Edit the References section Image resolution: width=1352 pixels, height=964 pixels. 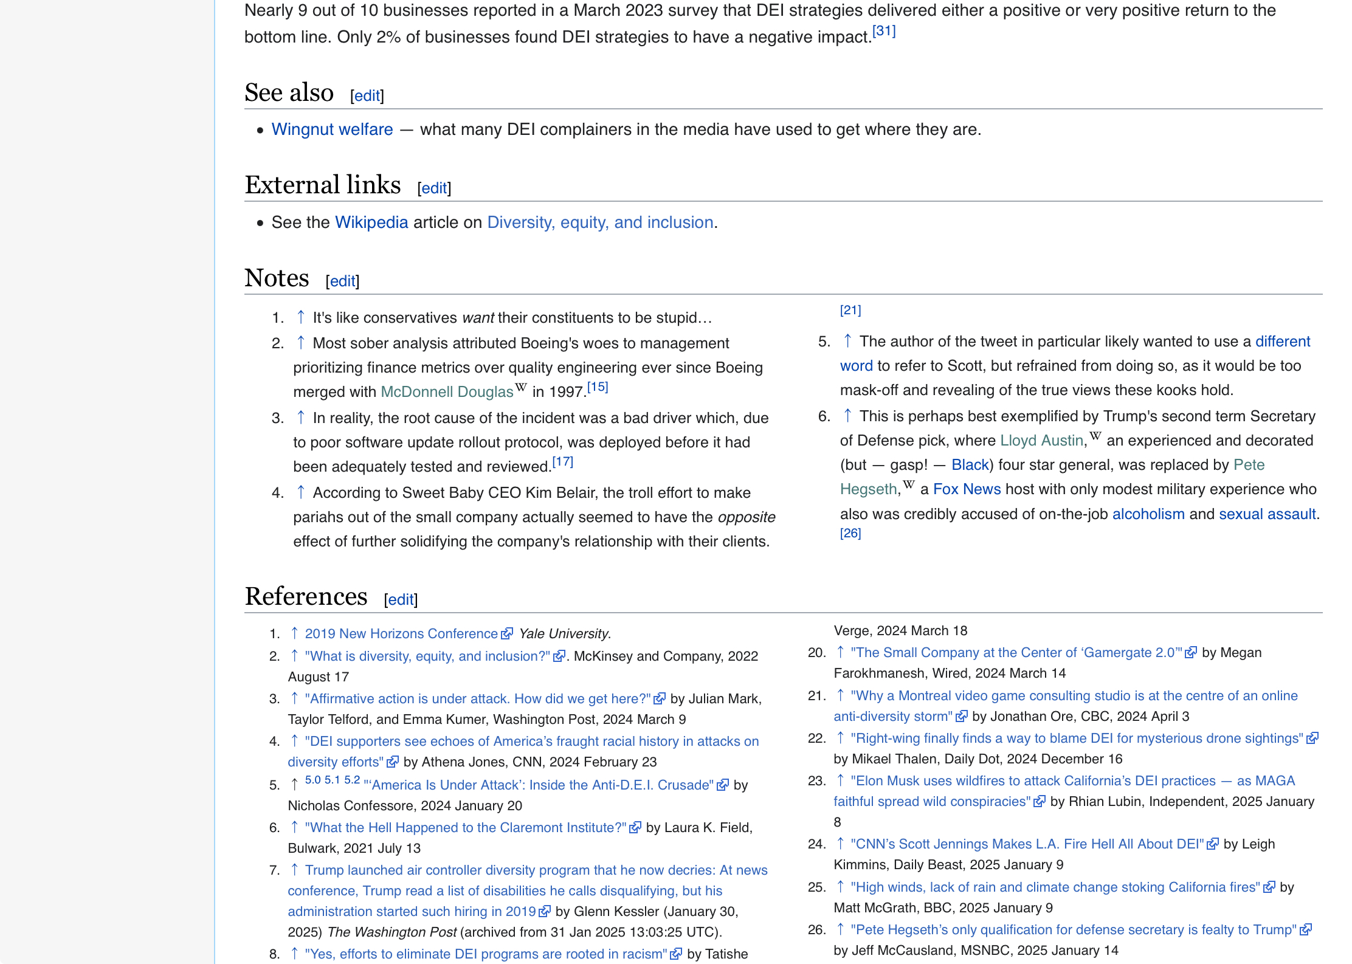[x=401, y=599]
